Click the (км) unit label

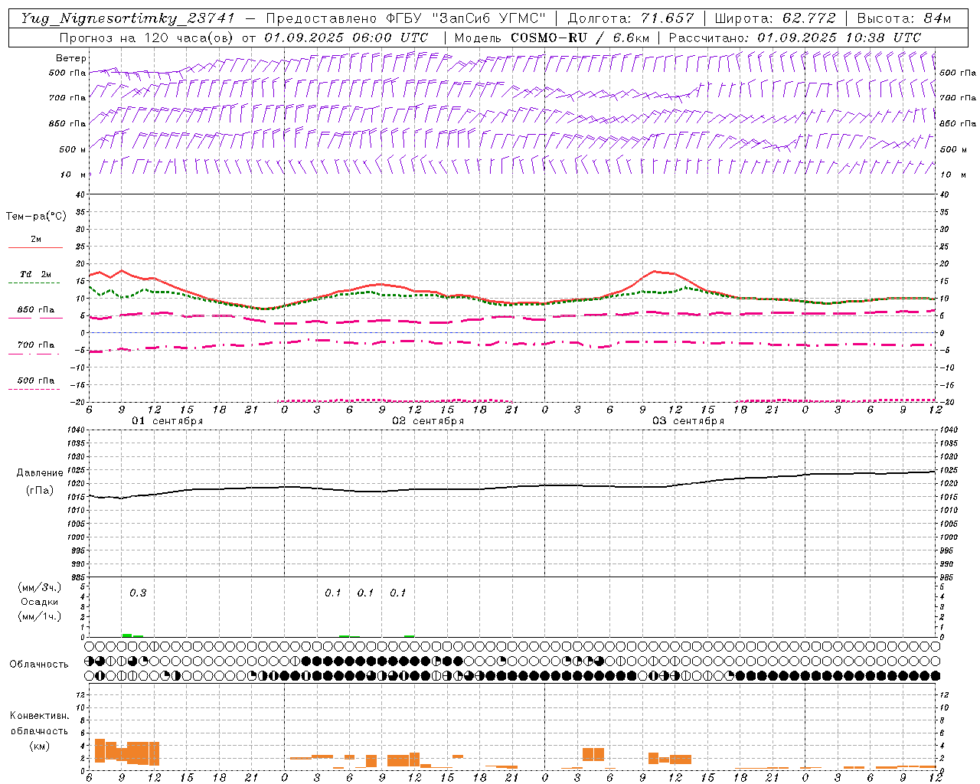(x=39, y=746)
